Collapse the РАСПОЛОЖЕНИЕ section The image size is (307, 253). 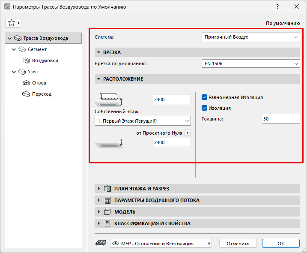pos(98,79)
